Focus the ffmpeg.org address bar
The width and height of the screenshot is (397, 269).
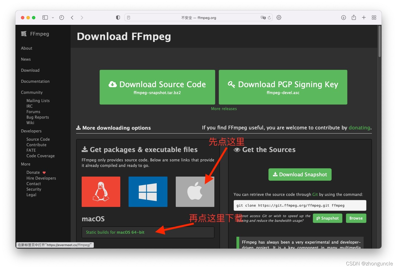click(x=198, y=18)
